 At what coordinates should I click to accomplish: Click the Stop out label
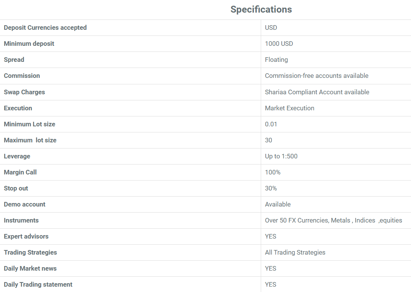(x=16, y=189)
